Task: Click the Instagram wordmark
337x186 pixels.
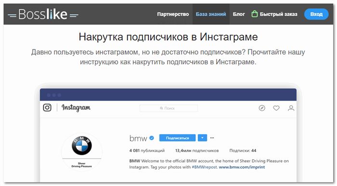Action: click(x=76, y=108)
